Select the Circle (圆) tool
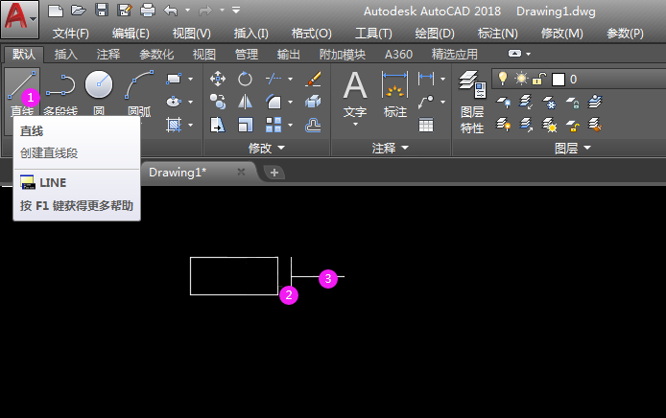 click(x=99, y=91)
